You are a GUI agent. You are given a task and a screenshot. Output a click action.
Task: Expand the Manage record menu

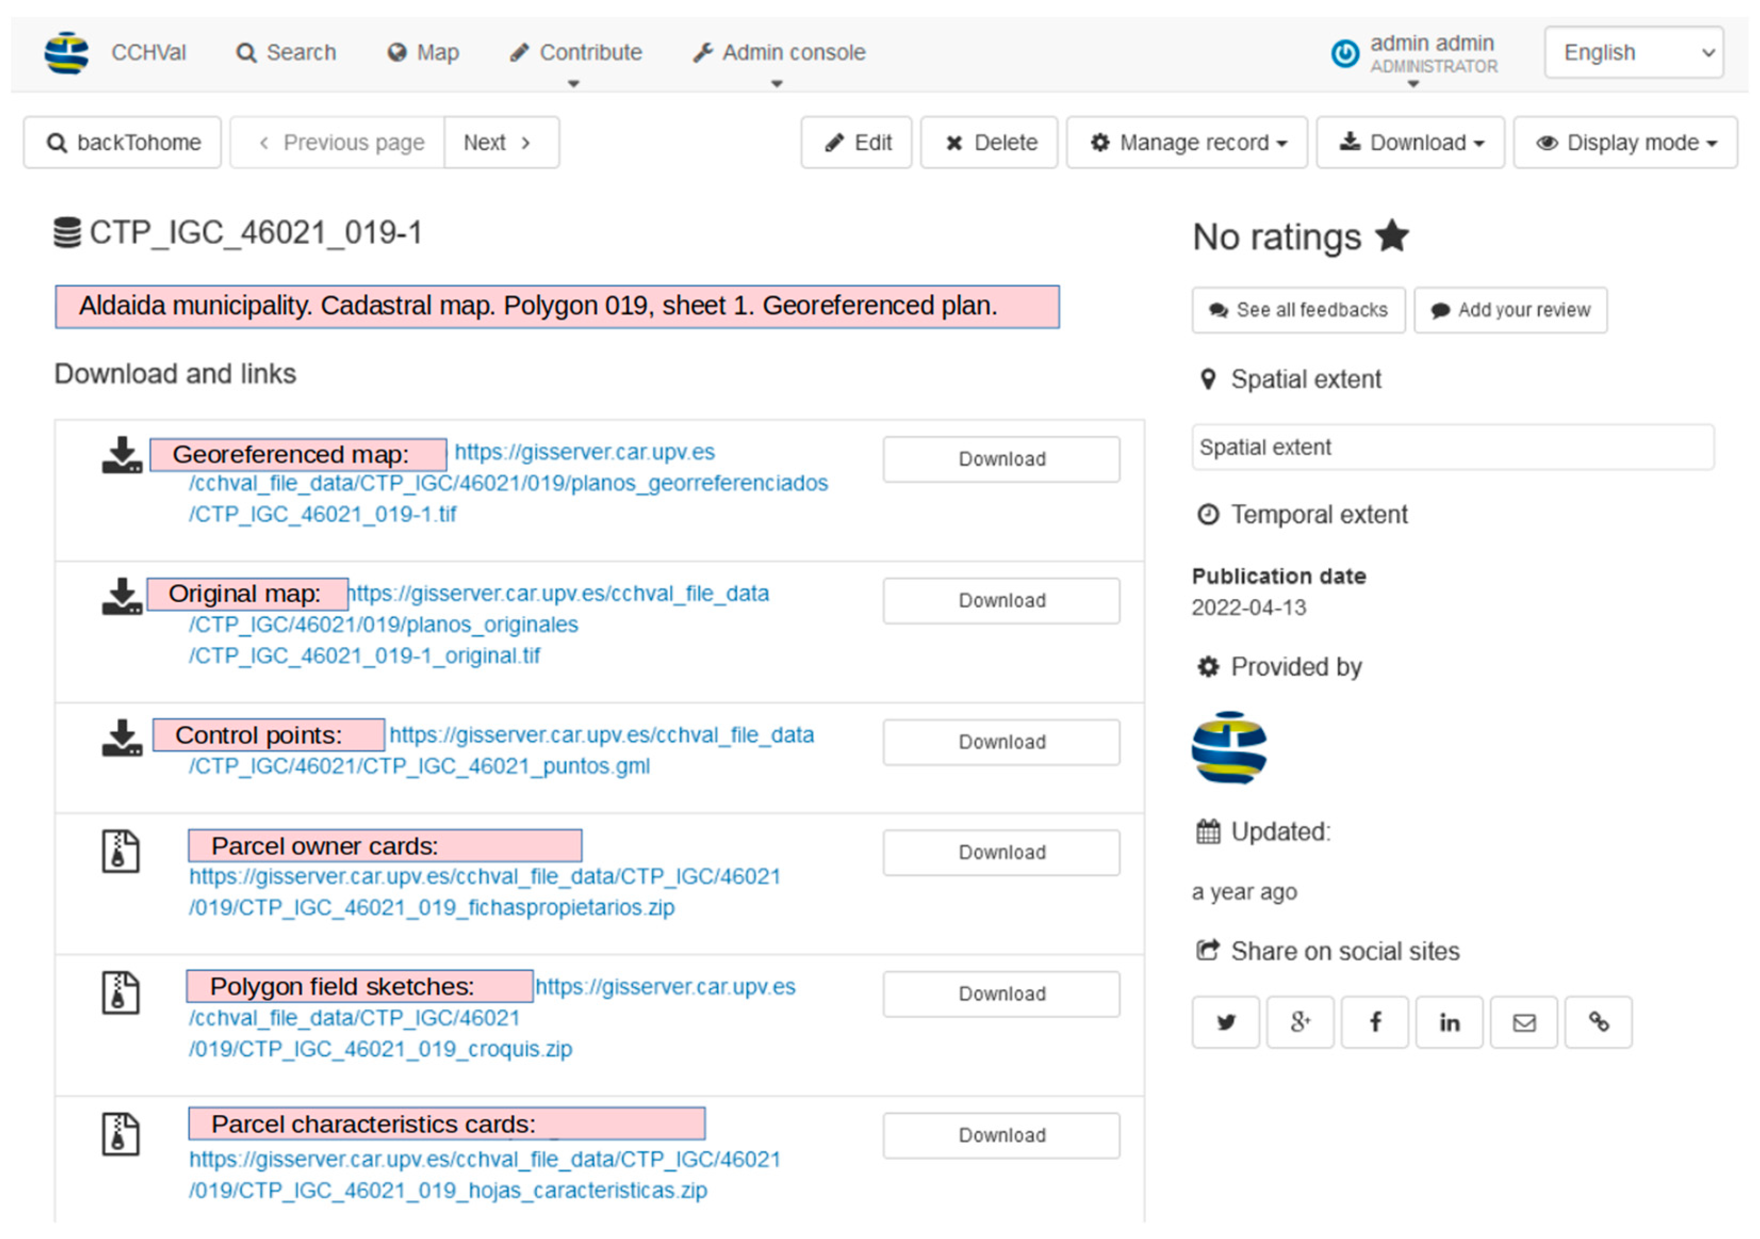coord(1186,143)
